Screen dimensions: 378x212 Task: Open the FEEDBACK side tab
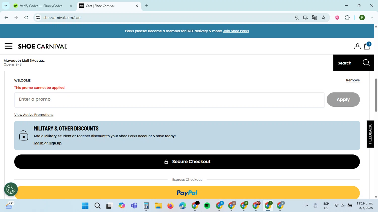[370, 134]
